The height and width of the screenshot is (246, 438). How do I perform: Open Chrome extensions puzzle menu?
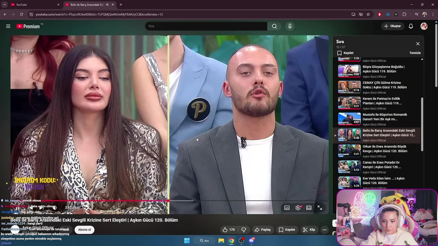[x=404, y=14]
